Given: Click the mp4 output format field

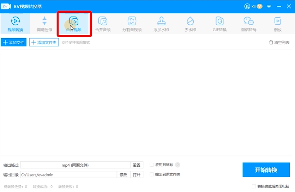Looking at the screenshot, I should tap(75, 165).
